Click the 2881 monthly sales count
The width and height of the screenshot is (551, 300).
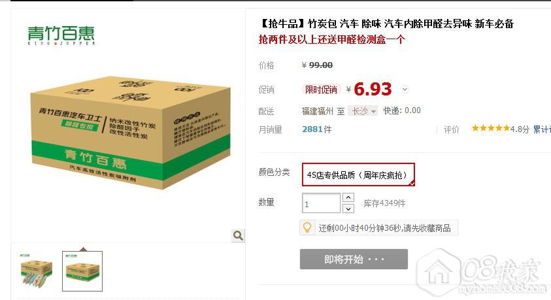312,129
